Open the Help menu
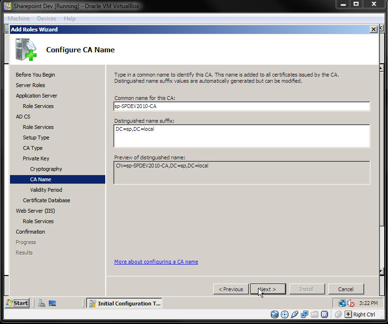Image resolution: width=388 pixels, height=324 pixels. (x=70, y=19)
